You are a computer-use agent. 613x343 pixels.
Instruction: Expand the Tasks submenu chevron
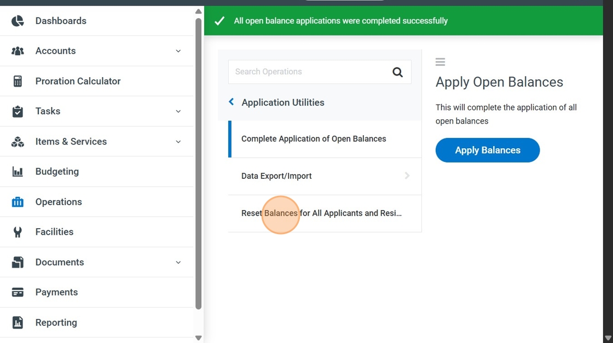(x=178, y=111)
